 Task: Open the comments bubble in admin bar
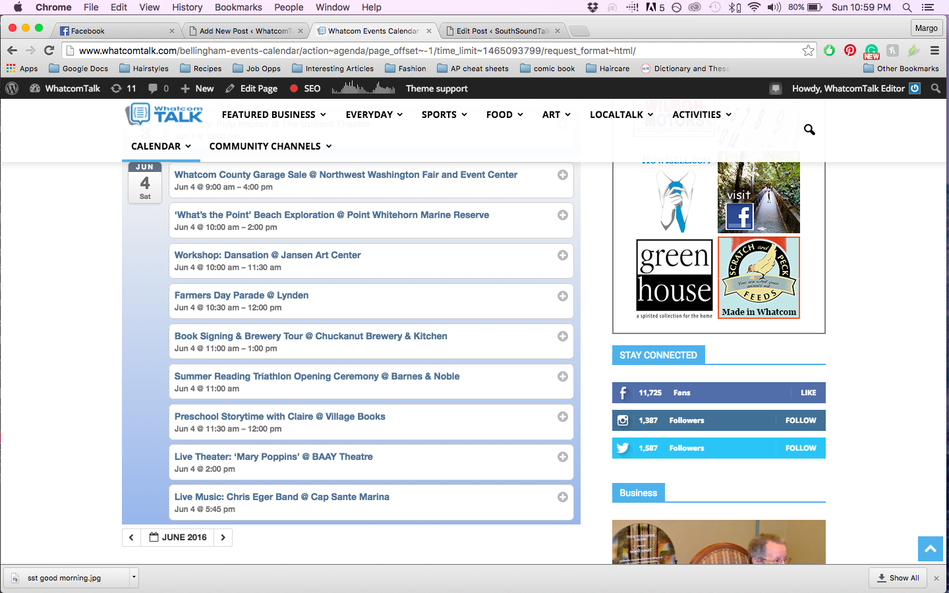click(x=158, y=88)
